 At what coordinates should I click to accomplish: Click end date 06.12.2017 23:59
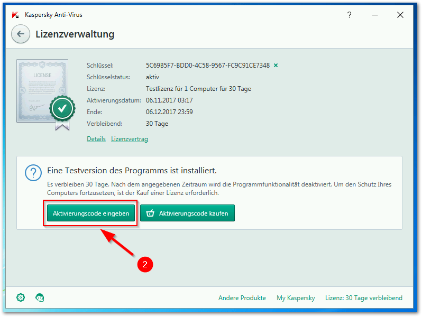169,112
